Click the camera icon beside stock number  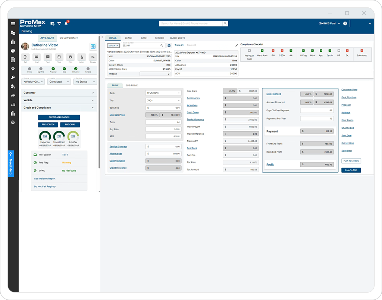(169, 45)
